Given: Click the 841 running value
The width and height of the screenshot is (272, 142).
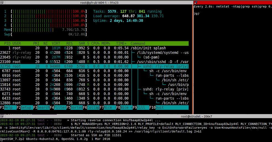Looking at the screenshot, I should (x=142, y=11).
